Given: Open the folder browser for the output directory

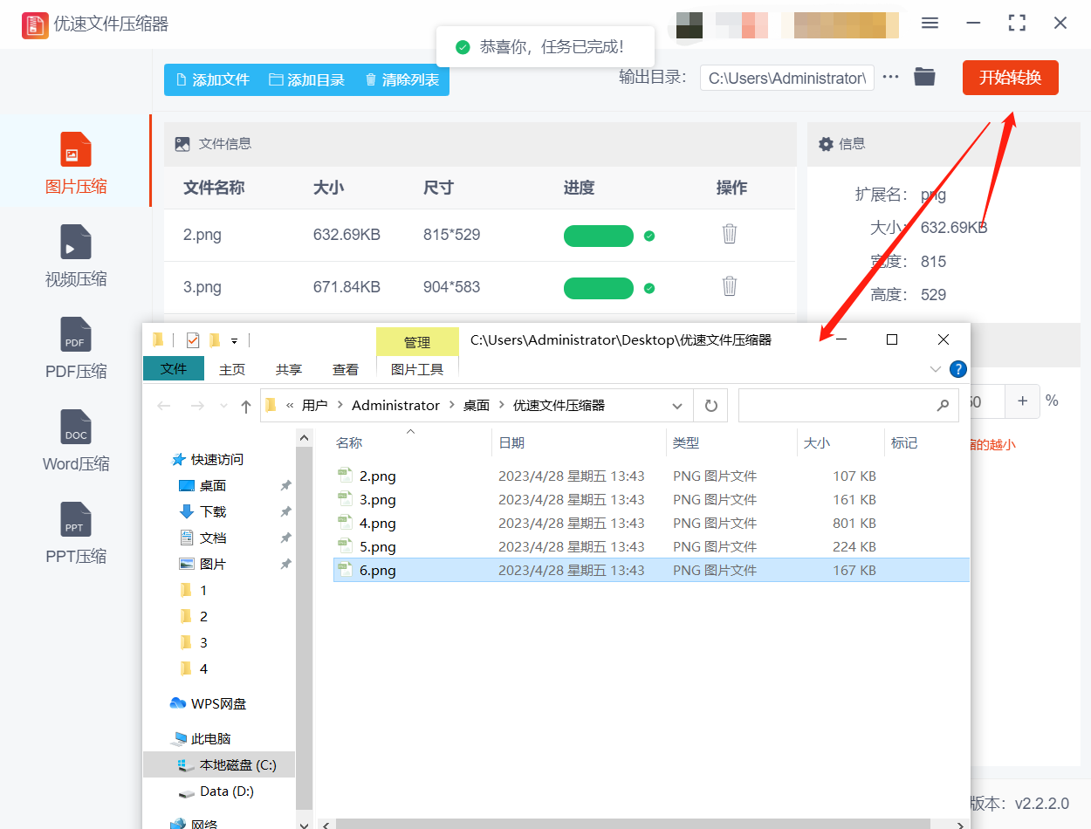Looking at the screenshot, I should [x=924, y=77].
